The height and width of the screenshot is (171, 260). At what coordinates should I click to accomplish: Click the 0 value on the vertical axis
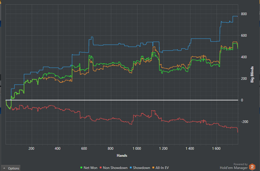[x=242, y=100]
